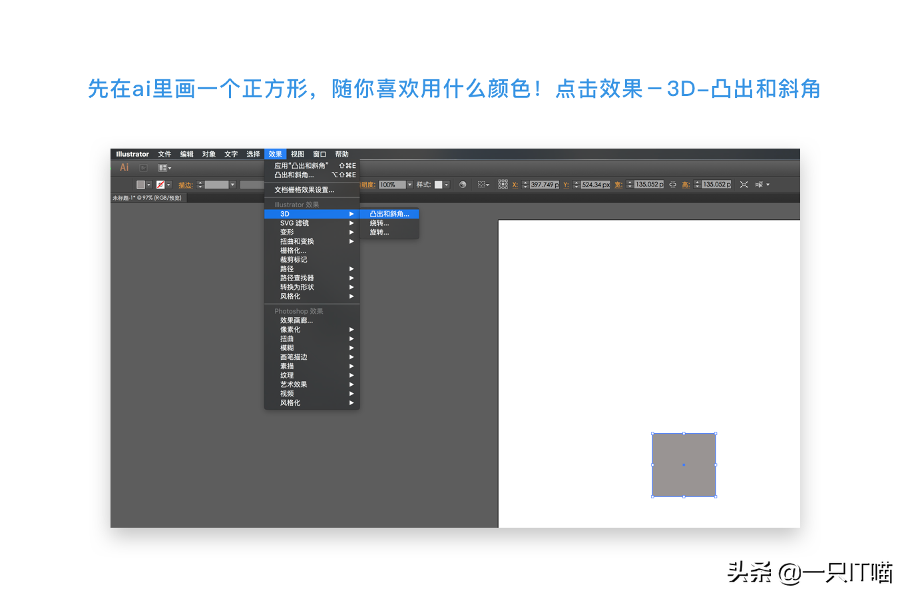Open the 视图 menu

coord(298,154)
